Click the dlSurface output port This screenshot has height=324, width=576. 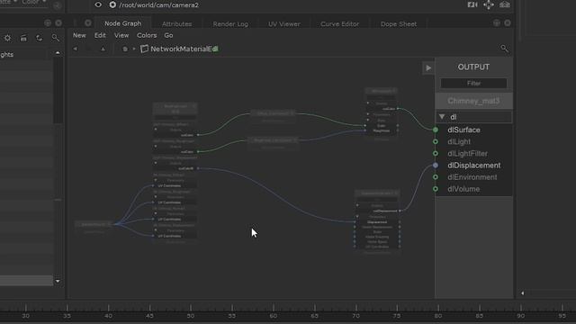(463, 130)
